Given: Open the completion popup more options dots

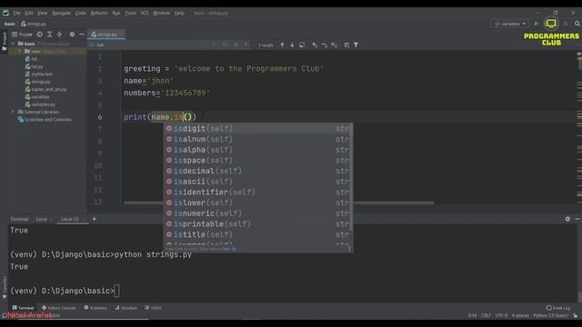Looking at the screenshot, I should [x=349, y=249].
